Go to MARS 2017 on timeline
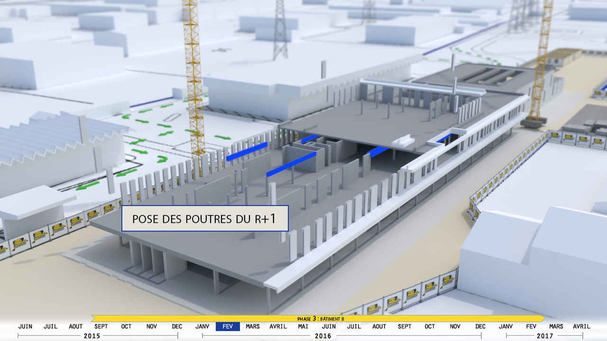Screen dimensions: 607x341 (556, 326)
